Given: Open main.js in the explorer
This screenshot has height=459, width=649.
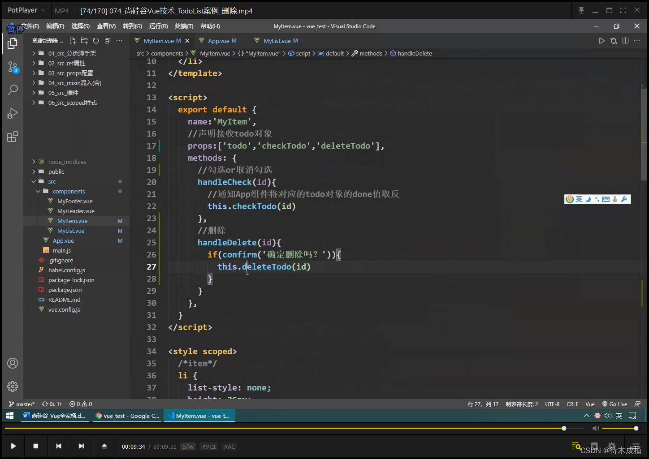Looking at the screenshot, I should (62, 250).
